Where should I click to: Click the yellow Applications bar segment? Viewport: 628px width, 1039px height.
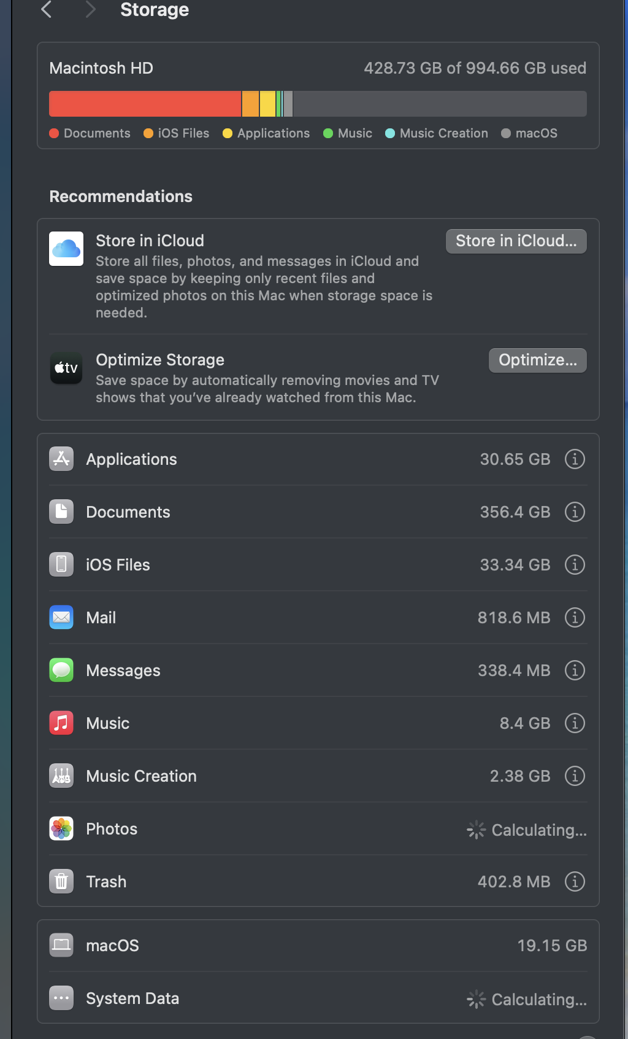click(x=268, y=104)
